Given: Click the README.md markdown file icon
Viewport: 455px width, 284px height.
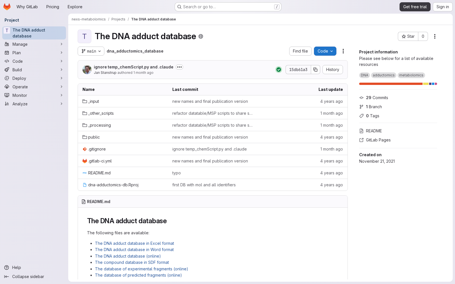Looking at the screenshot, I should pos(85,173).
